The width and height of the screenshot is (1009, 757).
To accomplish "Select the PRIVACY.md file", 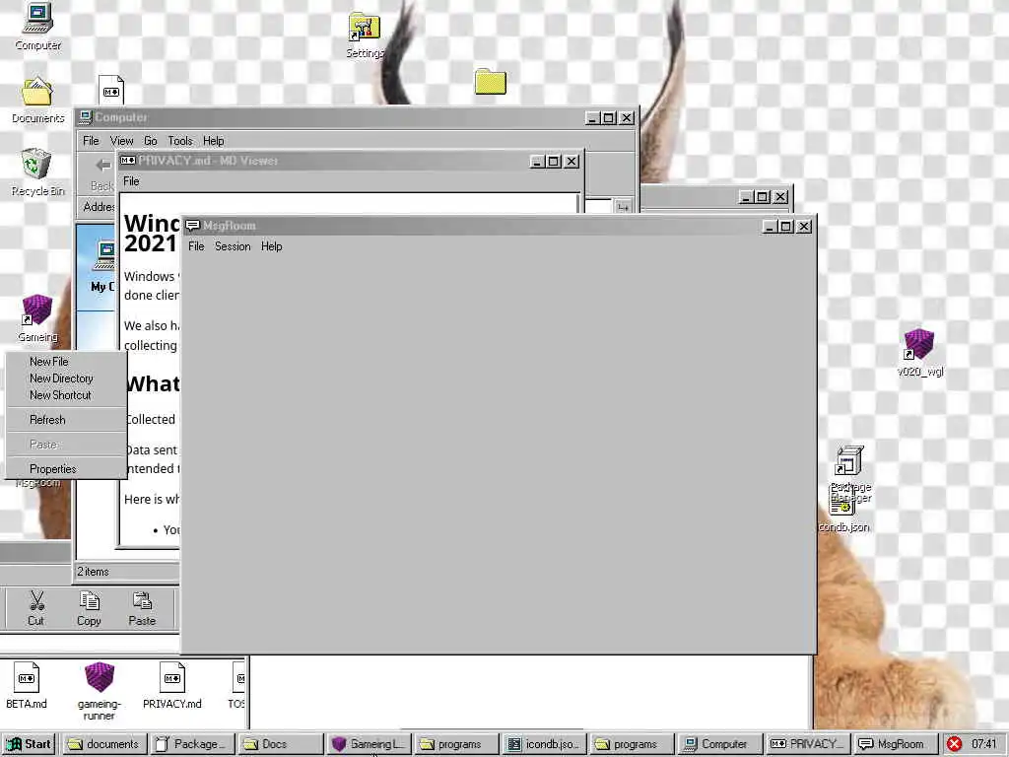I will [171, 686].
